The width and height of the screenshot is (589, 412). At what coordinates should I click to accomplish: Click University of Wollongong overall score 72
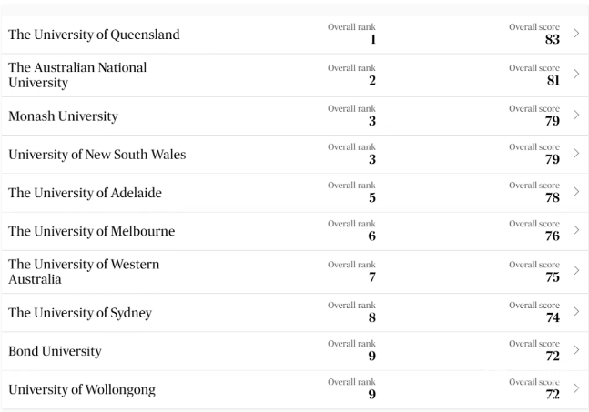553,395
